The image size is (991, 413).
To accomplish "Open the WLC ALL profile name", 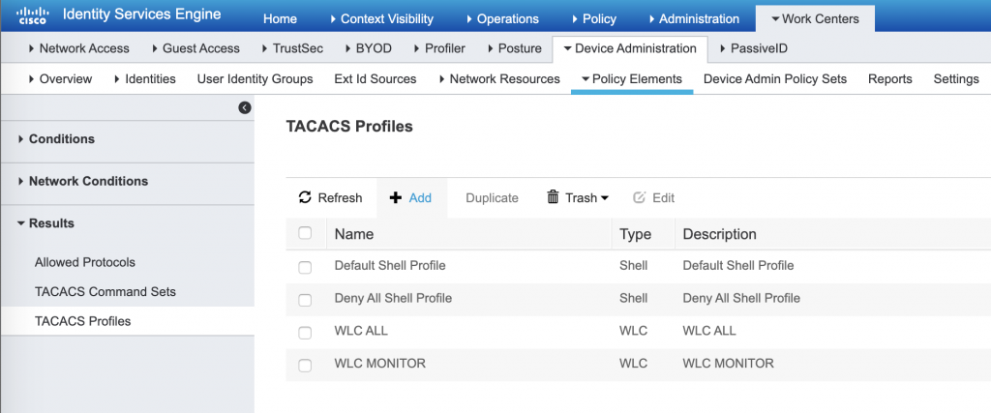I will tap(360, 331).
